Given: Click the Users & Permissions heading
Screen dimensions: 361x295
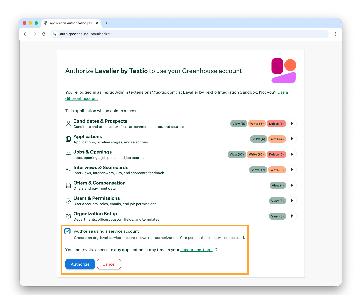Looking at the screenshot, I should coord(97,198).
